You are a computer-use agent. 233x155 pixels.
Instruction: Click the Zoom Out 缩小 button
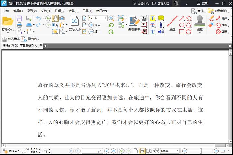tap(94, 32)
